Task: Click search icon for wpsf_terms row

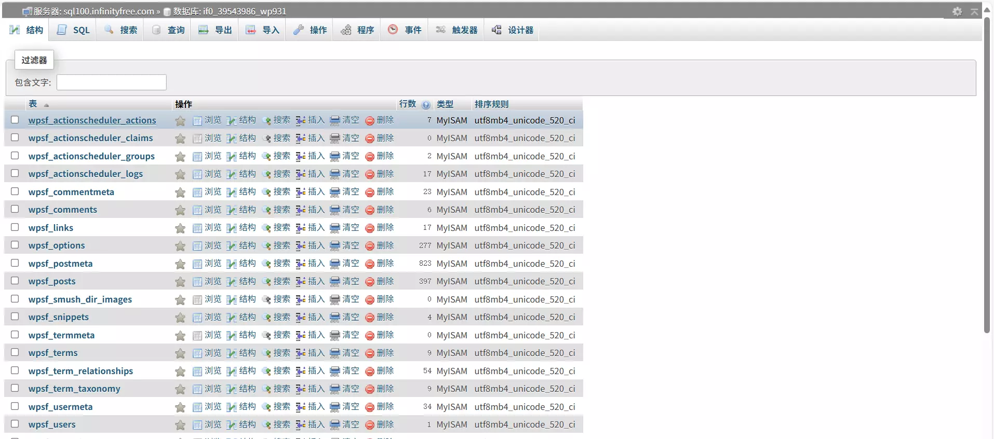Action: click(266, 353)
